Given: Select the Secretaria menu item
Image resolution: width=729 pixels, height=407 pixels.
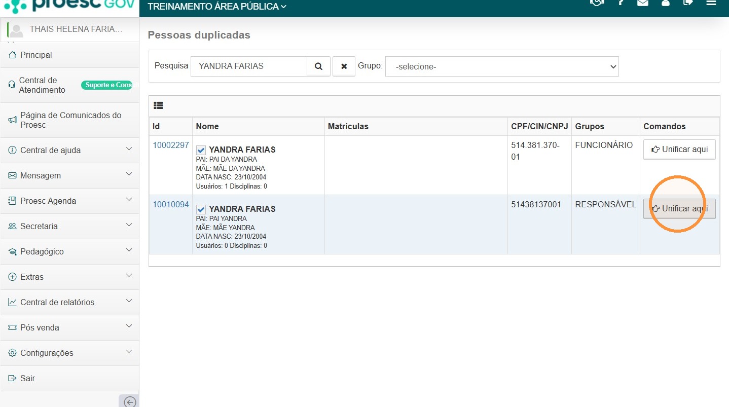Looking at the screenshot, I should tap(69, 226).
